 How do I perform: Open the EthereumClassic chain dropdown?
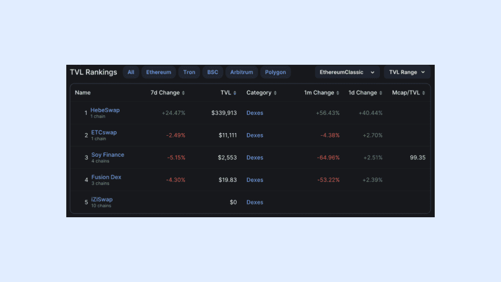coord(347,72)
